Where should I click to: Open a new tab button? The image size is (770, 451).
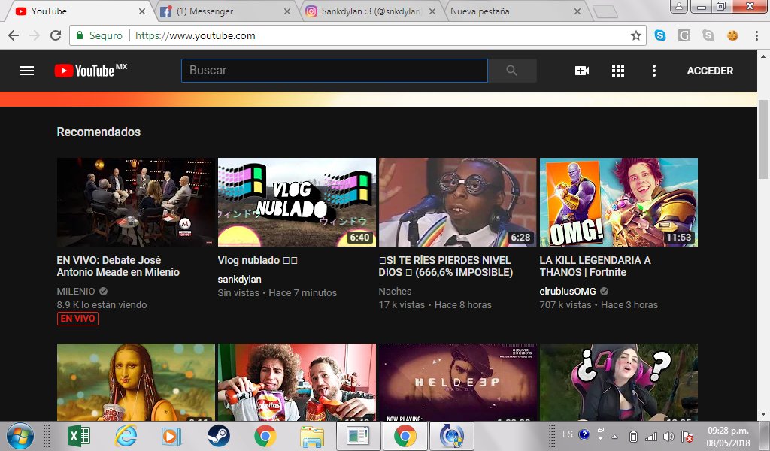coord(605,11)
